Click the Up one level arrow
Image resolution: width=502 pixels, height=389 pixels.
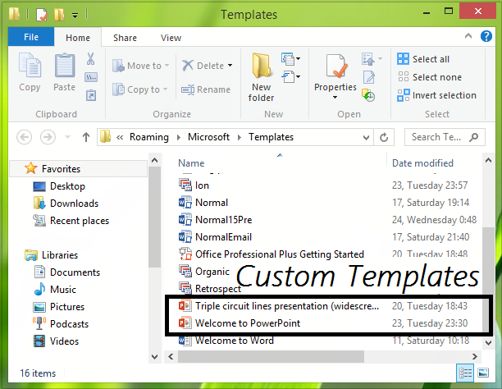click(86, 137)
